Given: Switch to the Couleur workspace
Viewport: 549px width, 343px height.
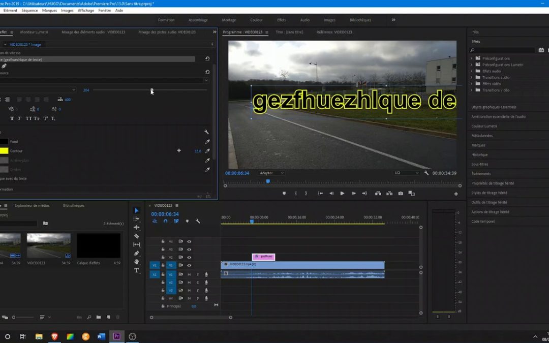Looking at the screenshot, I should [x=256, y=20].
